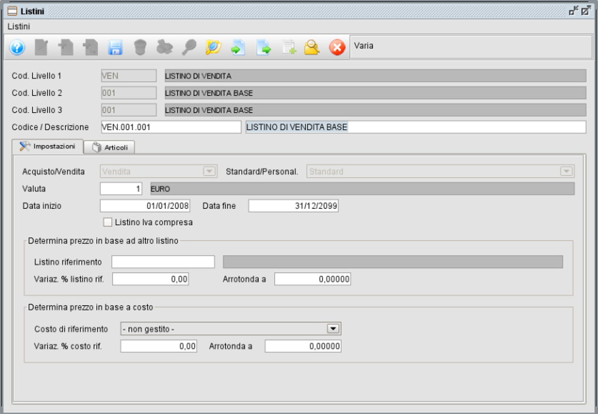Image resolution: width=598 pixels, height=414 pixels.
Task: Click Arrotonda a field under base a costo
Action: click(x=303, y=346)
